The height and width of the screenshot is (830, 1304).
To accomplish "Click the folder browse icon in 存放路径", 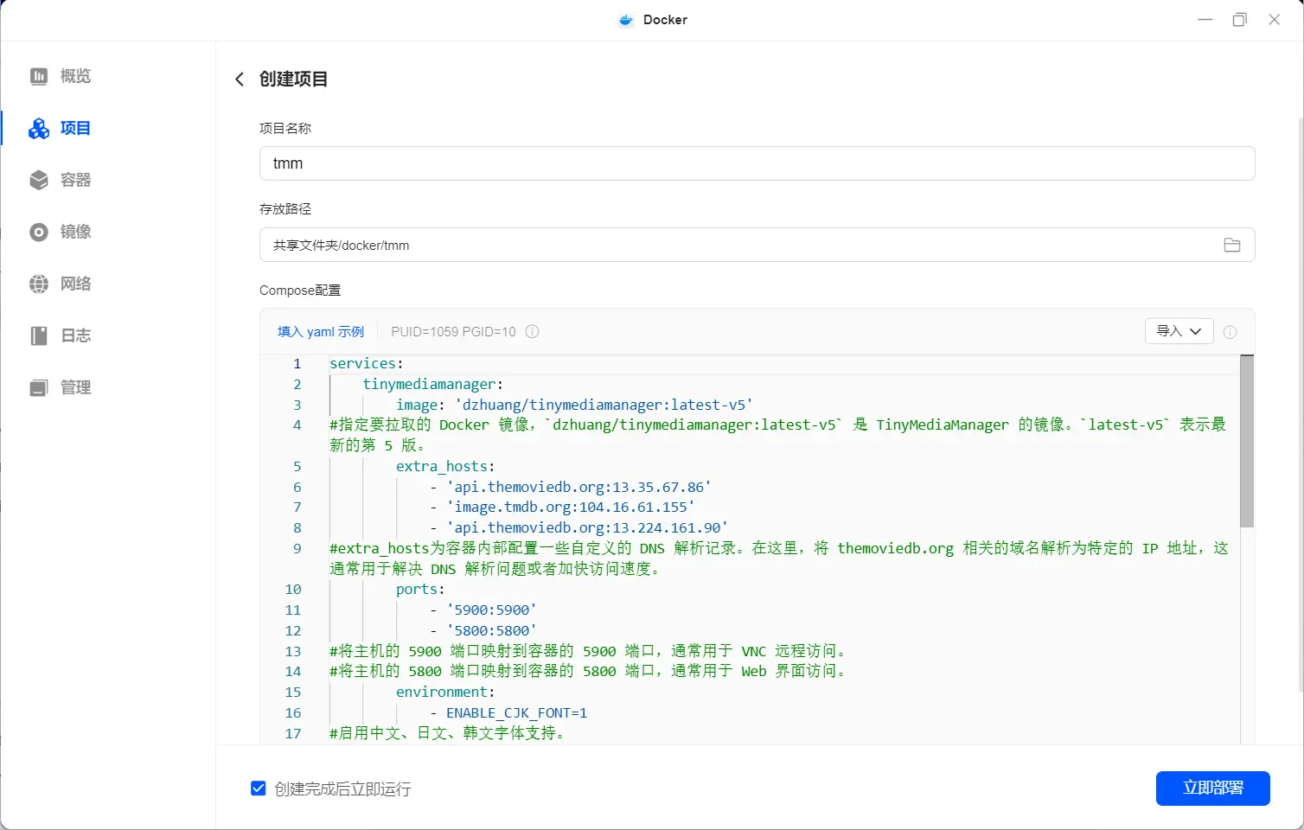I will (1232, 245).
